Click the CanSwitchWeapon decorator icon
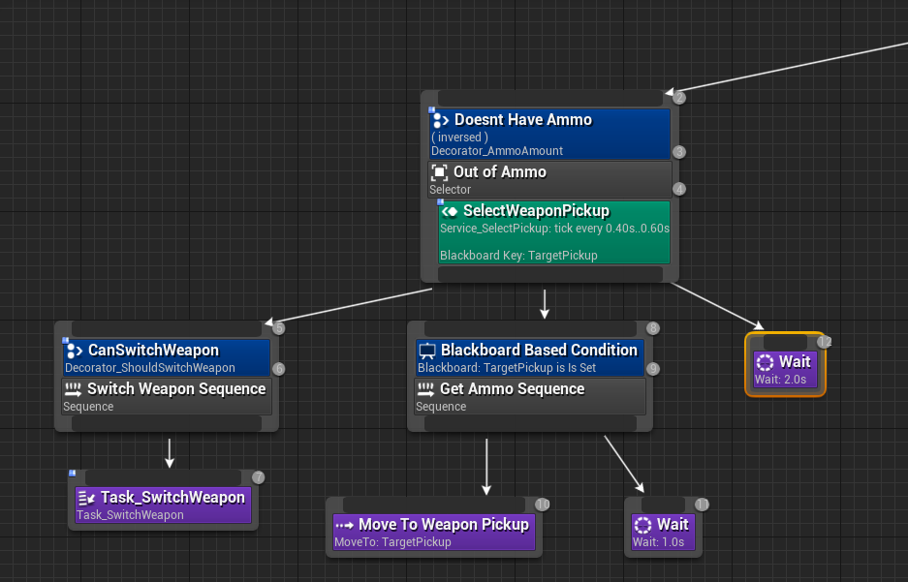The image size is (908, 582). tap(75, 351)
